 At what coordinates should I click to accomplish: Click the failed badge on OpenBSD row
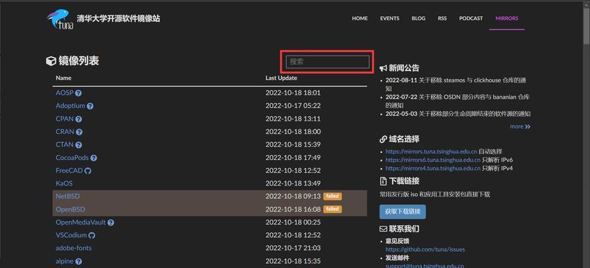333,209
